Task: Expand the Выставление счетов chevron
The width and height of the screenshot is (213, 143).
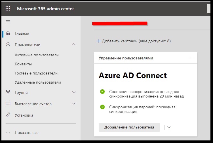Action: (74, 104)
